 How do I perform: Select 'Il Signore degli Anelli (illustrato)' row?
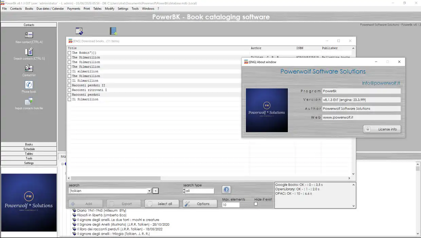[x=123, y=224]
